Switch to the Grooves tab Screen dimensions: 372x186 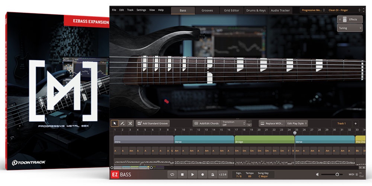coord(207,10)
